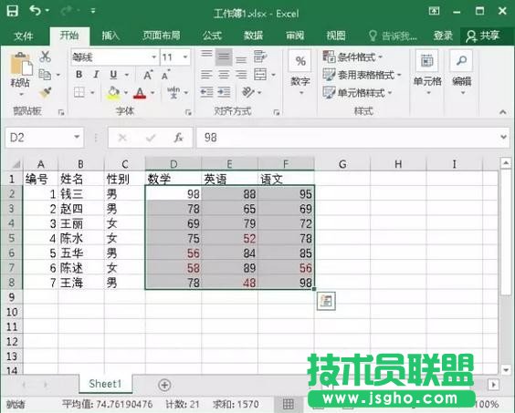The width and height of the screenshot is (515, 413).
Task: Open Font settings dialog launcher
Action: point(188,112)
